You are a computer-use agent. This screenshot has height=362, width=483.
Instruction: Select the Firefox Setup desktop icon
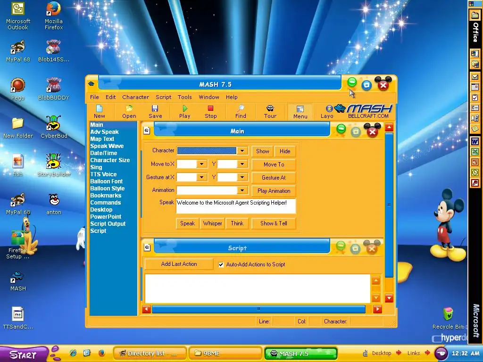click(18, 245)
